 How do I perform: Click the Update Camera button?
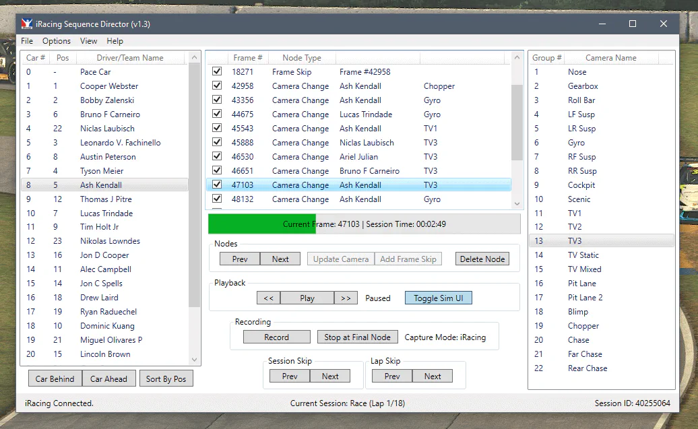[x=341, y=259]
